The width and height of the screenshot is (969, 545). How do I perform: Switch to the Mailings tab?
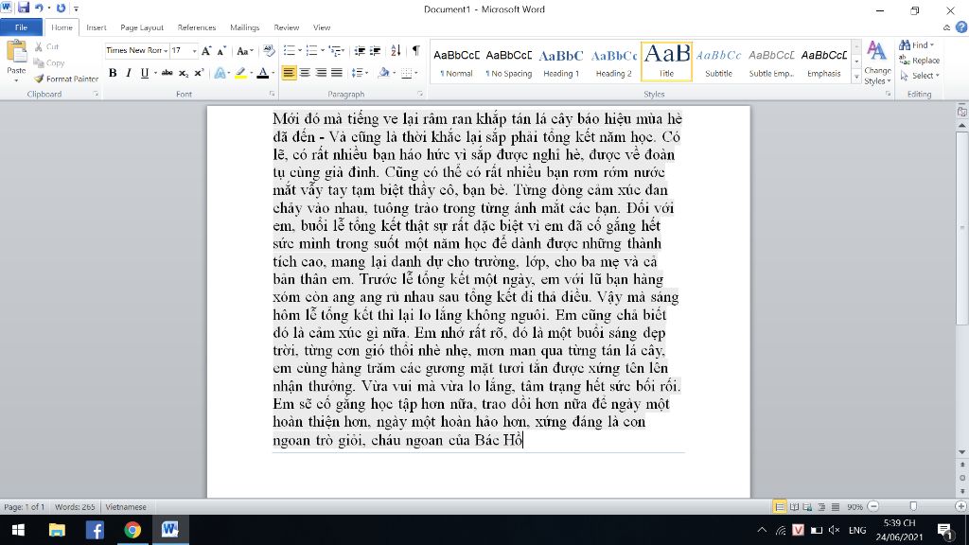tap(245, 27)
